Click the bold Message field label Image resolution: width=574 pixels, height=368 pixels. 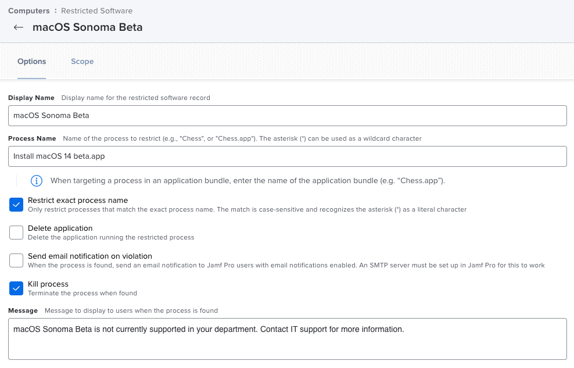(23, 310)
